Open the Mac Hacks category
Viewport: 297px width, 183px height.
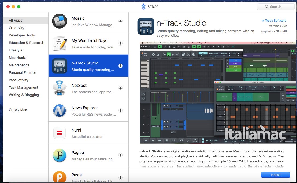coord(18,58)
